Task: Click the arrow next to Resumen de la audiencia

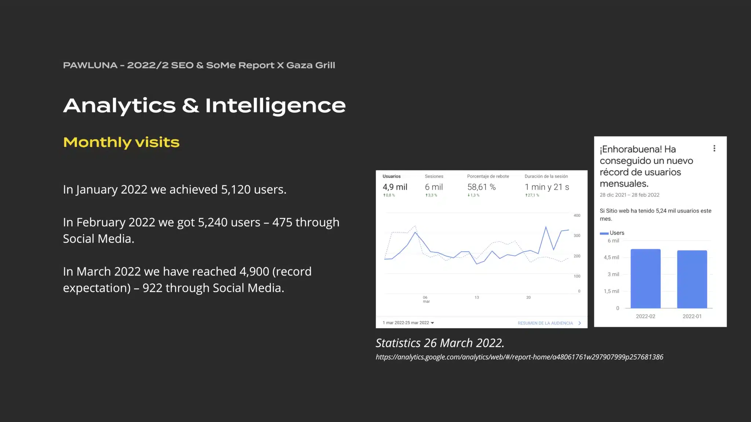Action: coord(580,323)
